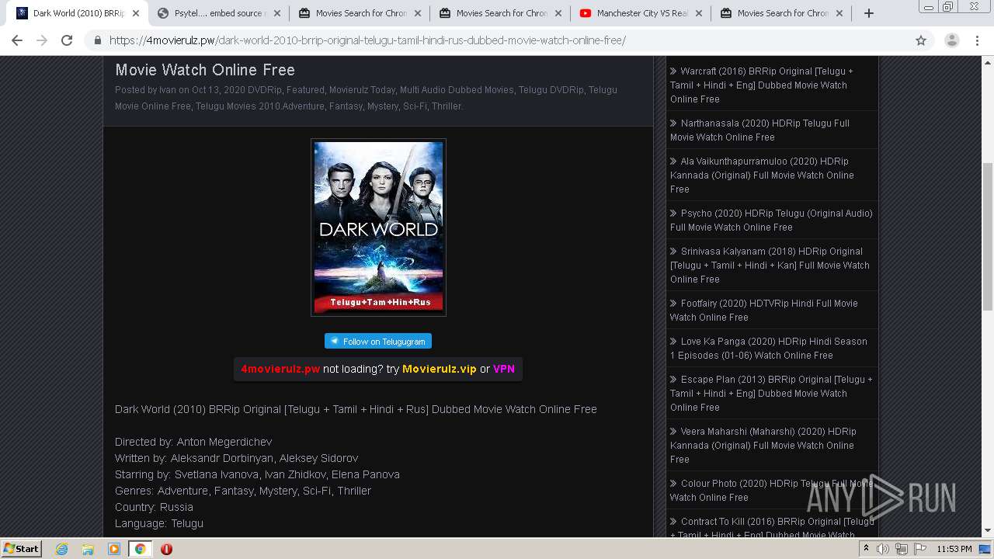The width and height of the screenshot is (994, 559).
Task: Select the Chrome taskbar icon
Action: 141,549
